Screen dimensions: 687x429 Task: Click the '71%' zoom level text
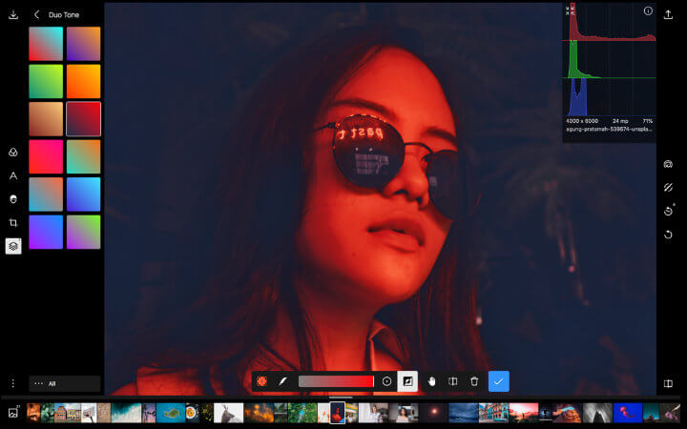tap(648, 121)
